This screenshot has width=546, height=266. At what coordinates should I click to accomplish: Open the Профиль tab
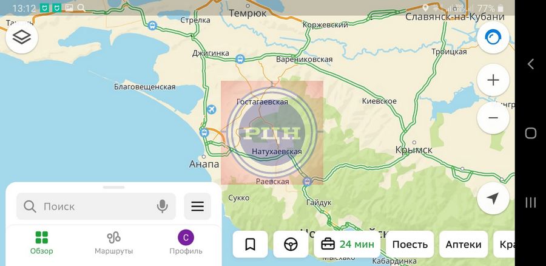click(x=186, y=243)
